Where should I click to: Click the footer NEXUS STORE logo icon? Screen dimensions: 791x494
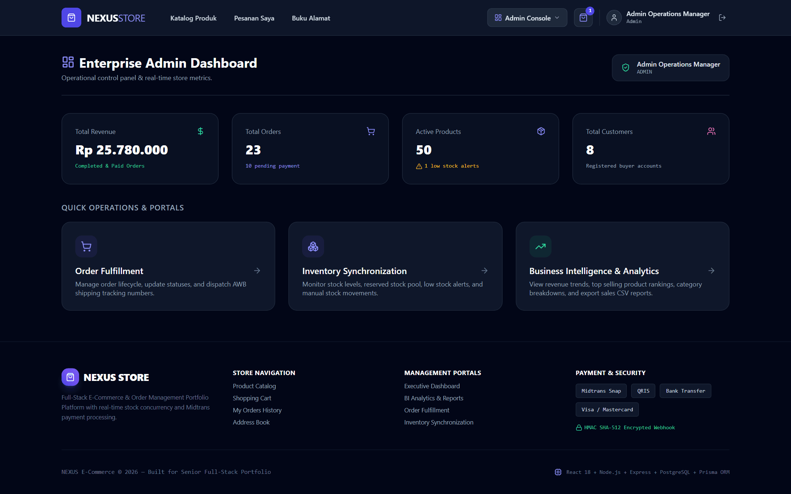coord(70,377)
